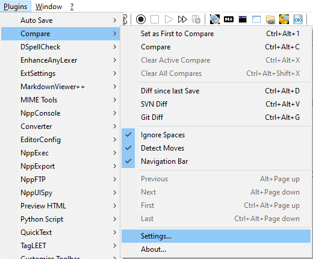
Task: Click the First difference entry
Action: [x=216, y=205]
